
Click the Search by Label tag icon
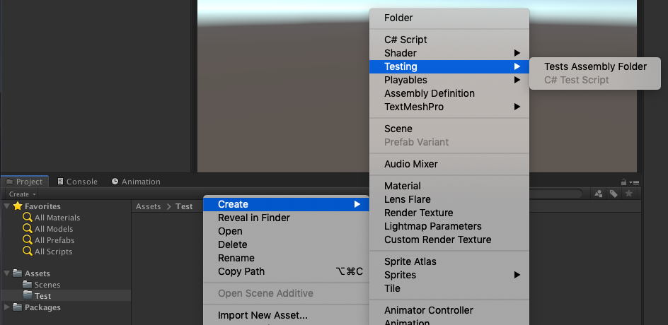click(x=614, y=194)
